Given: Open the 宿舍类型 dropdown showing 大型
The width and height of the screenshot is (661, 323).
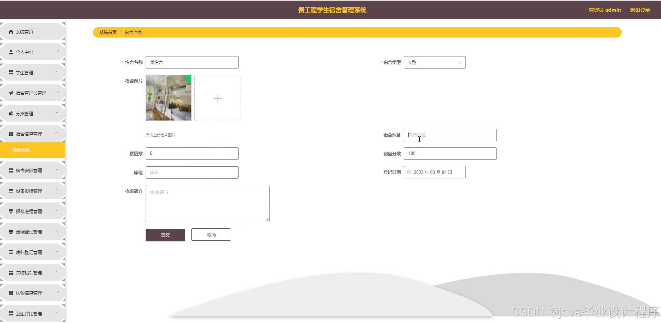Looking at the screenshot, I should pyautogui.click(x=435, y=62).
